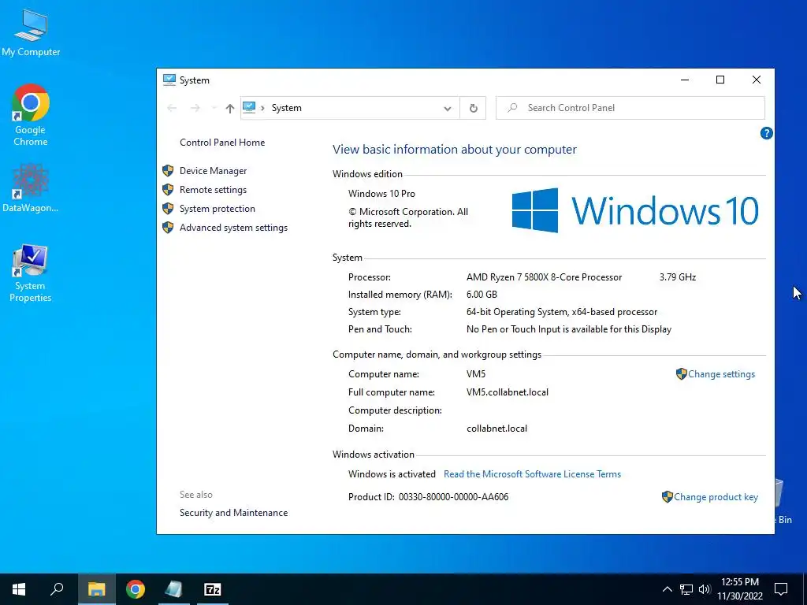Open Device Manager

click(x=213, y=171)
